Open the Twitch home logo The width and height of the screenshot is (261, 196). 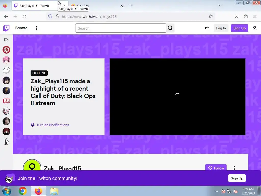(6, 28)
